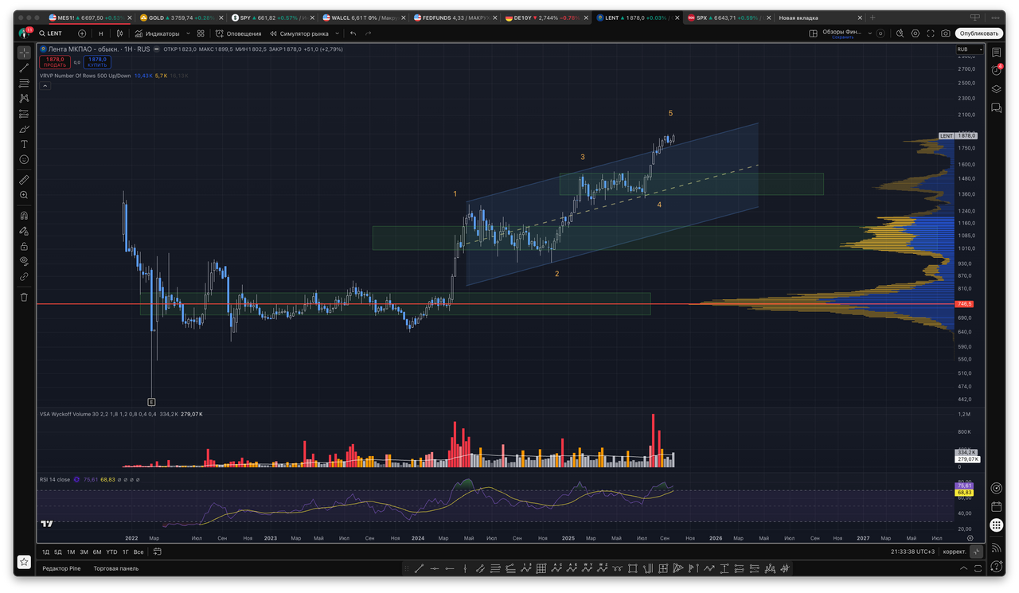
Task: Take a chart snapshot with camera icon
Action: (x=945, y=33)
